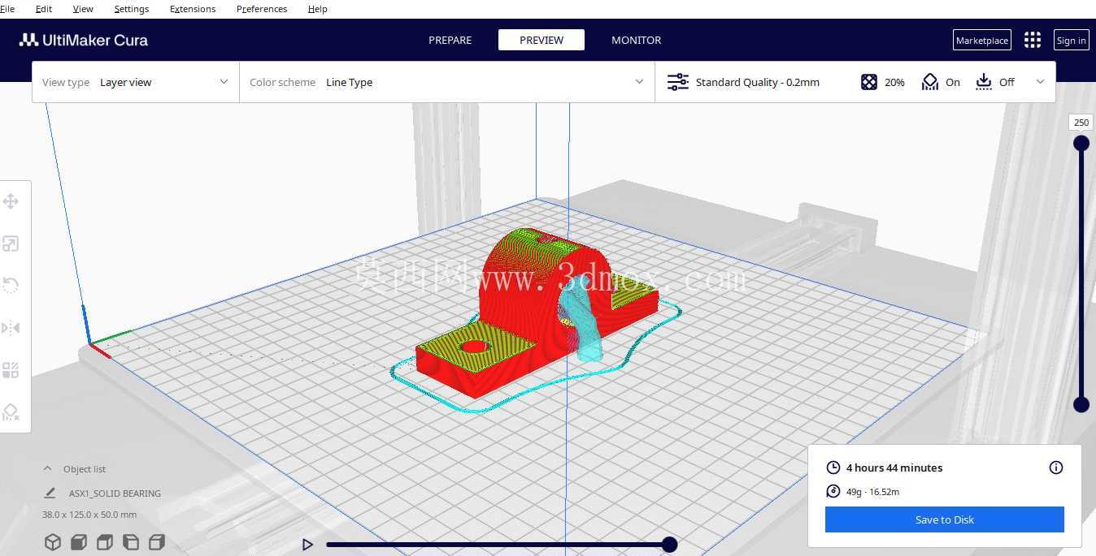Open the View type Layer view dropdown

(136, 82)
